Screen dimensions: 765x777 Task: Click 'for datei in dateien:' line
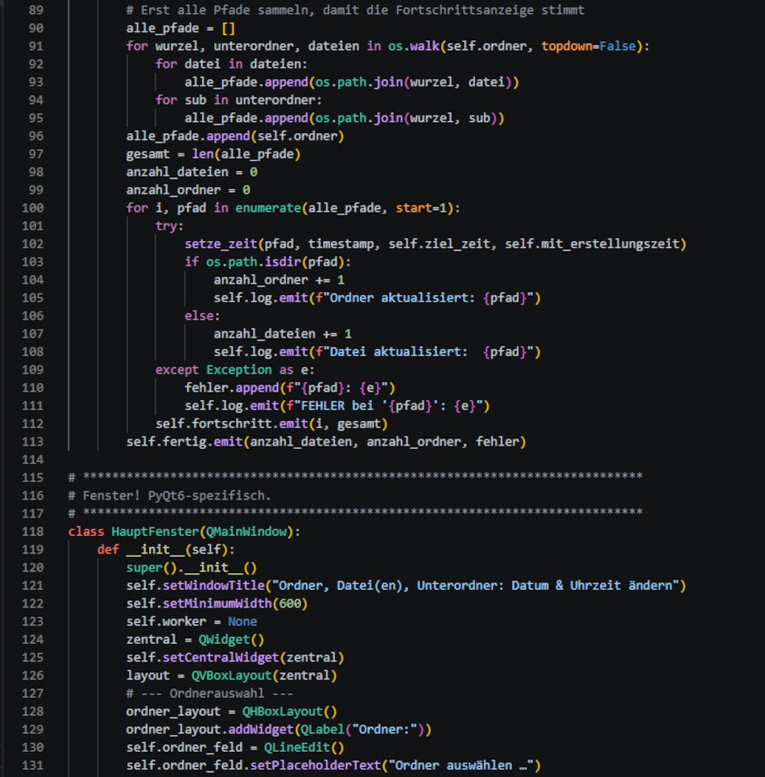pyautogui.click(x=232, y=64)
